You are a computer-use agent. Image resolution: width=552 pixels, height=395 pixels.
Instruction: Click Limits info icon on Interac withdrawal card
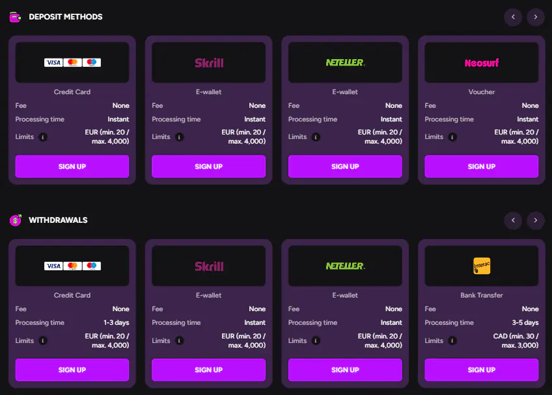(x=453, y=340)
